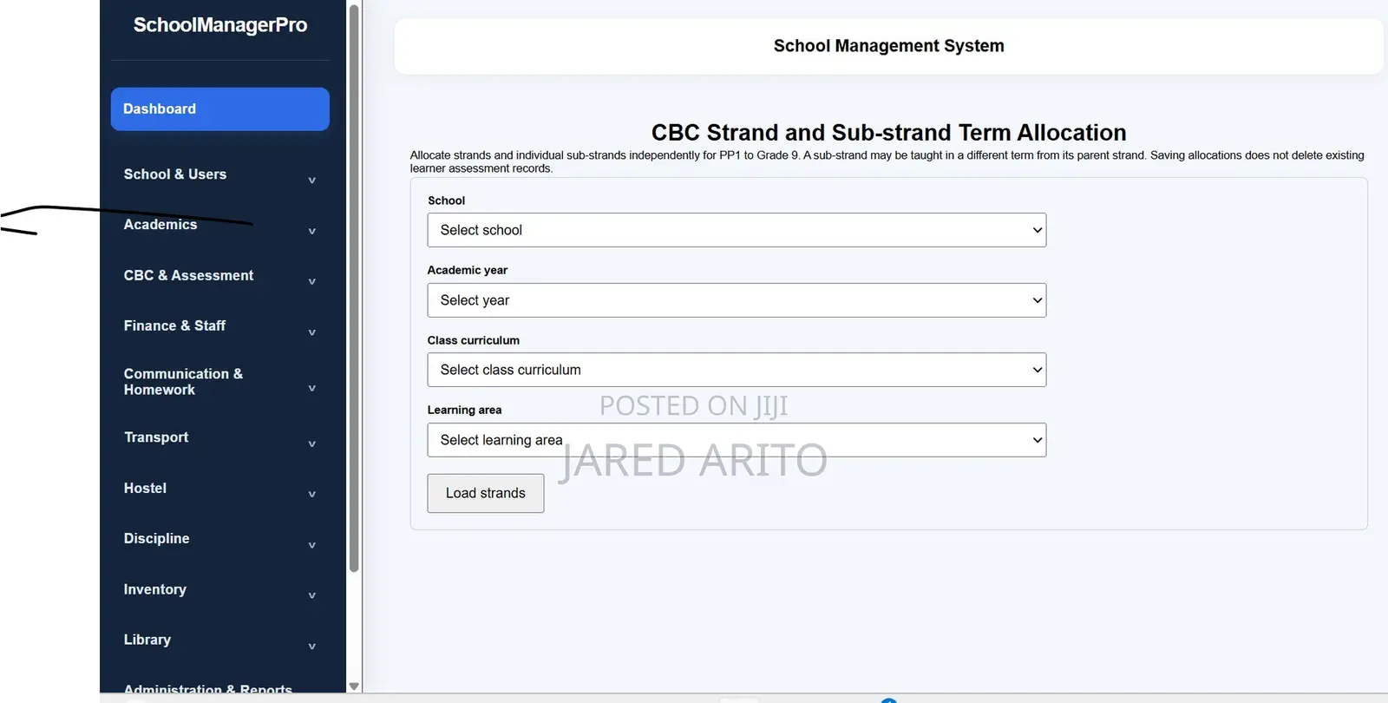This screenshot has width=1388, height=703.
Task: Expand the CBC & Assessment section
Action: (x=219, y=275)
